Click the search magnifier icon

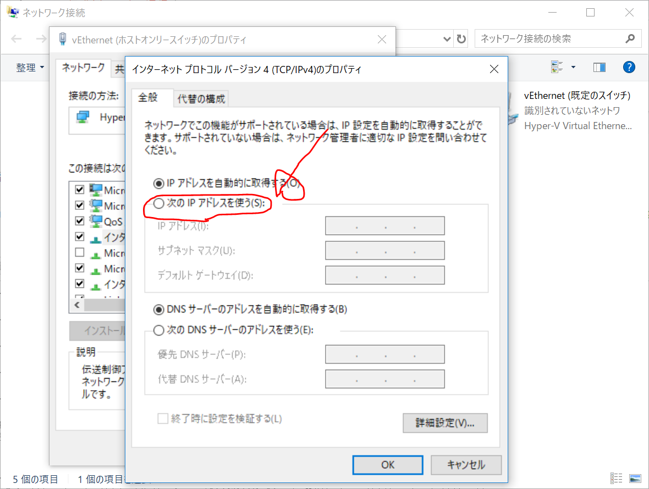point(630,39)
